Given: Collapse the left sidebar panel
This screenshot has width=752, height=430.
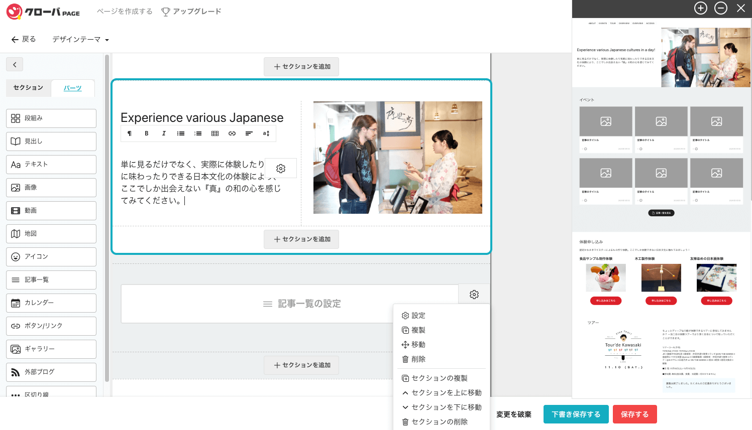Looking at the screenshot, I should pyautogui.click(x=15, y=64).
